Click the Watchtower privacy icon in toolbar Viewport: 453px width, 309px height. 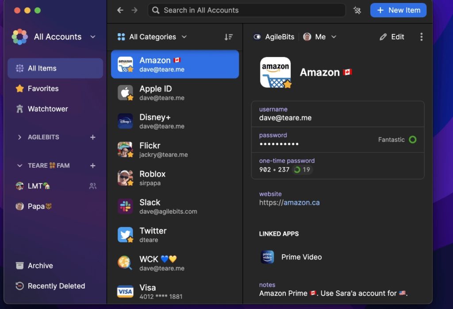[x=357, y=10]
